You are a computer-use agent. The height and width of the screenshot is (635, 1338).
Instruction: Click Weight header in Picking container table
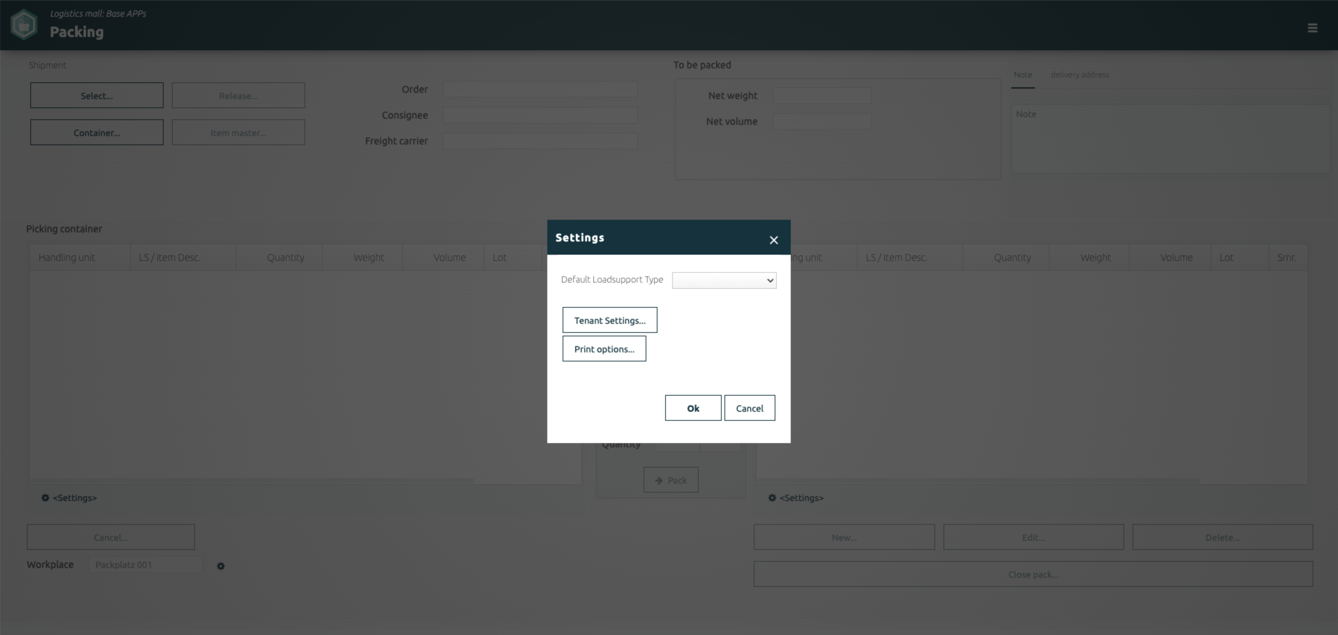[362, 257]
